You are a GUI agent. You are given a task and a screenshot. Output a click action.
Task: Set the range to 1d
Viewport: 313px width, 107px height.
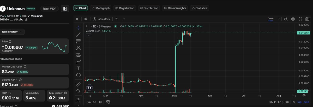pos(100,102)
